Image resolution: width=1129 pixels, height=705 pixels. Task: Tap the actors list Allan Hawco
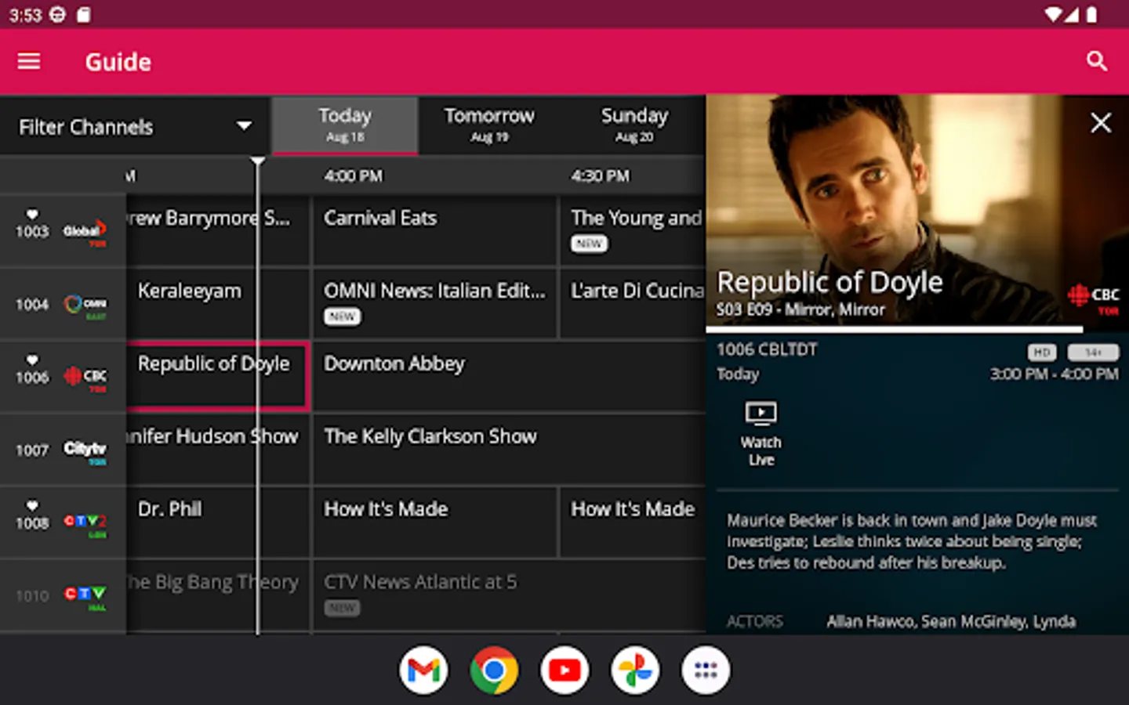pyautogui.click(x=951, y=621)
